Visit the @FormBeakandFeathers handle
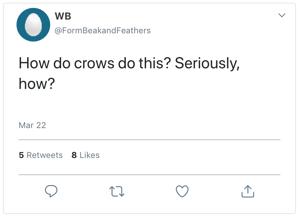 point(102,31)
